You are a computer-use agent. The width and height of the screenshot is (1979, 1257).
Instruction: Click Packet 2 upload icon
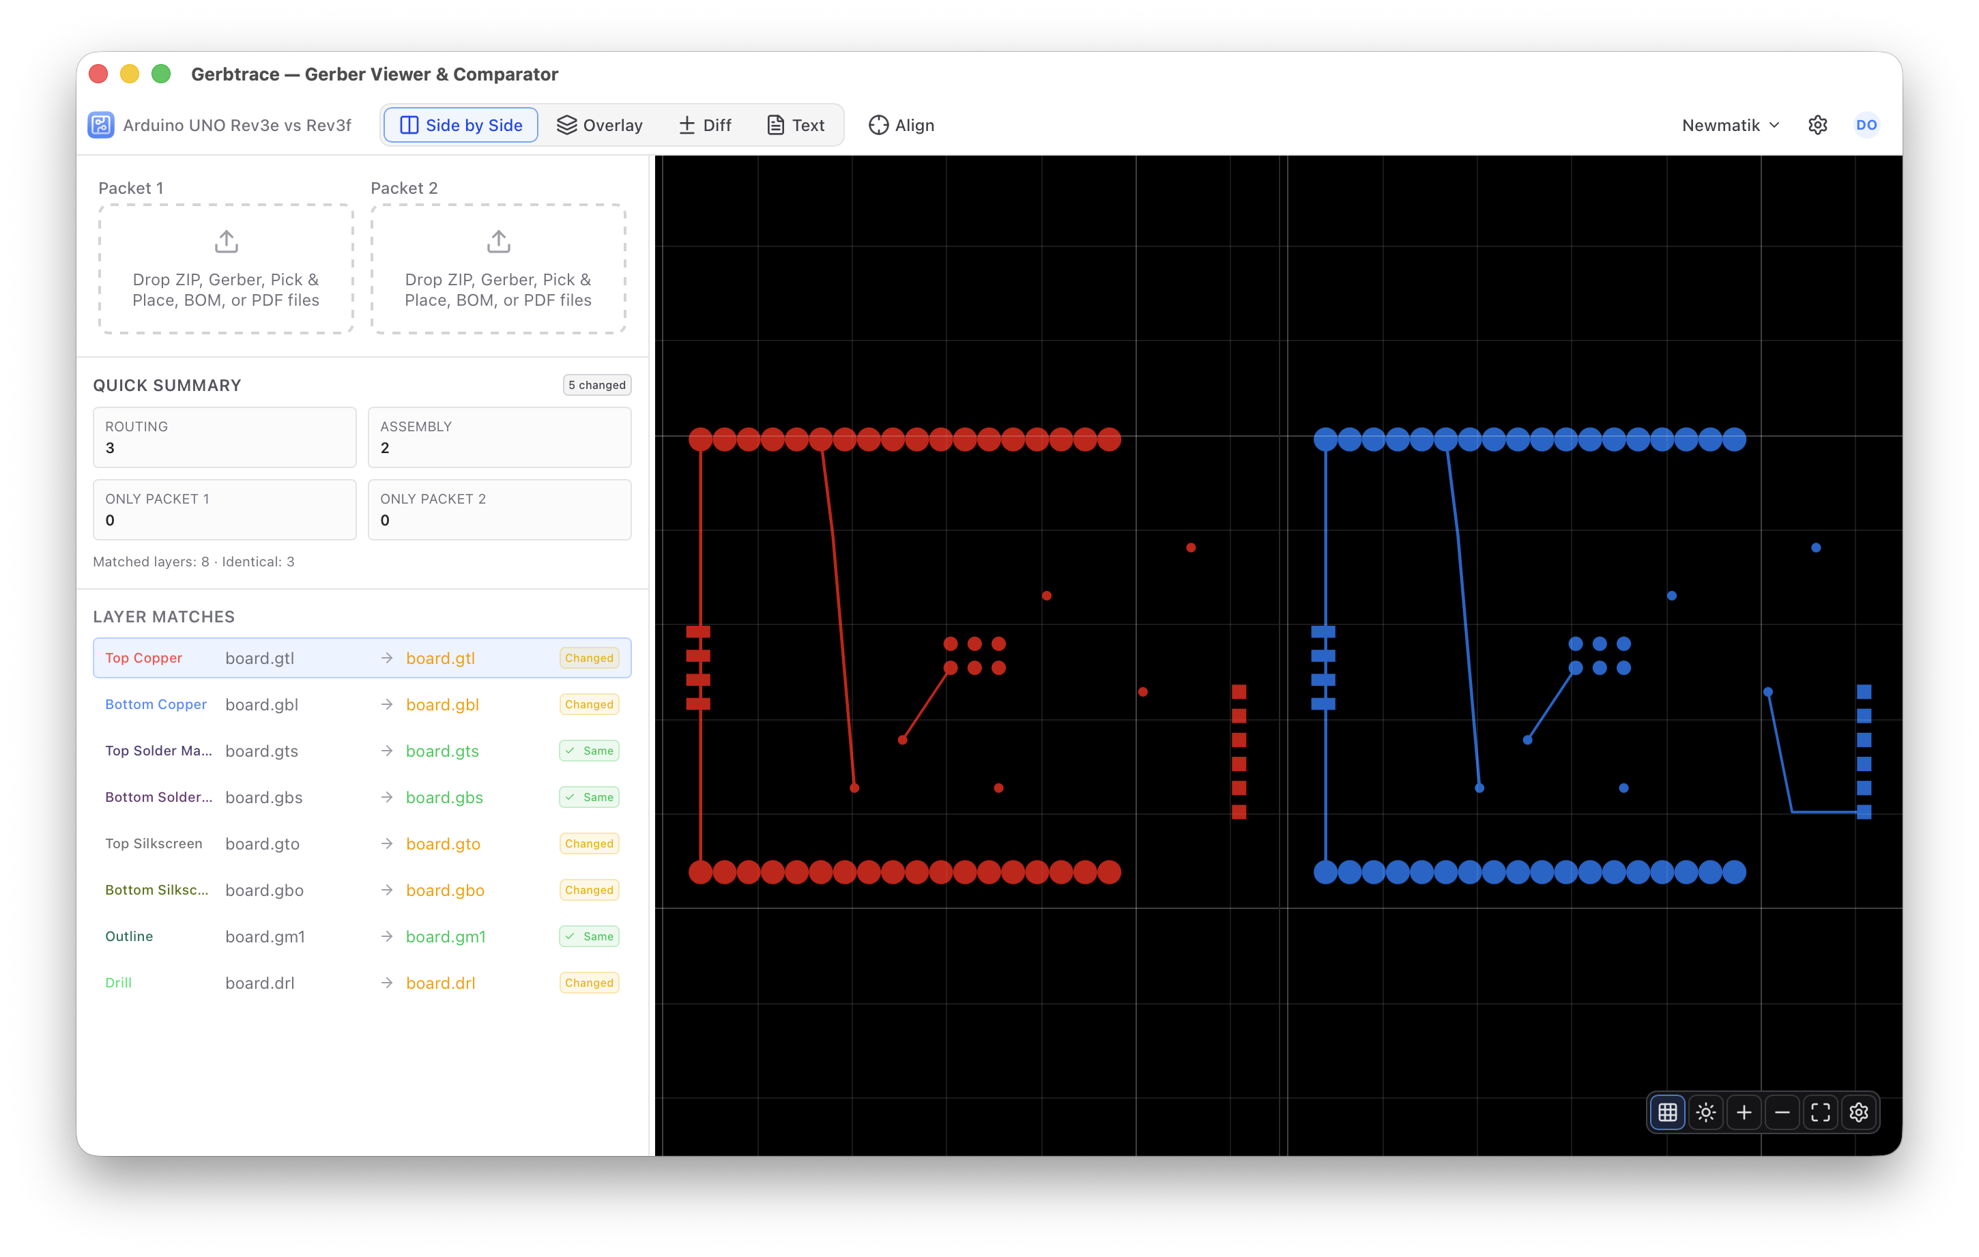pos(498,242)
